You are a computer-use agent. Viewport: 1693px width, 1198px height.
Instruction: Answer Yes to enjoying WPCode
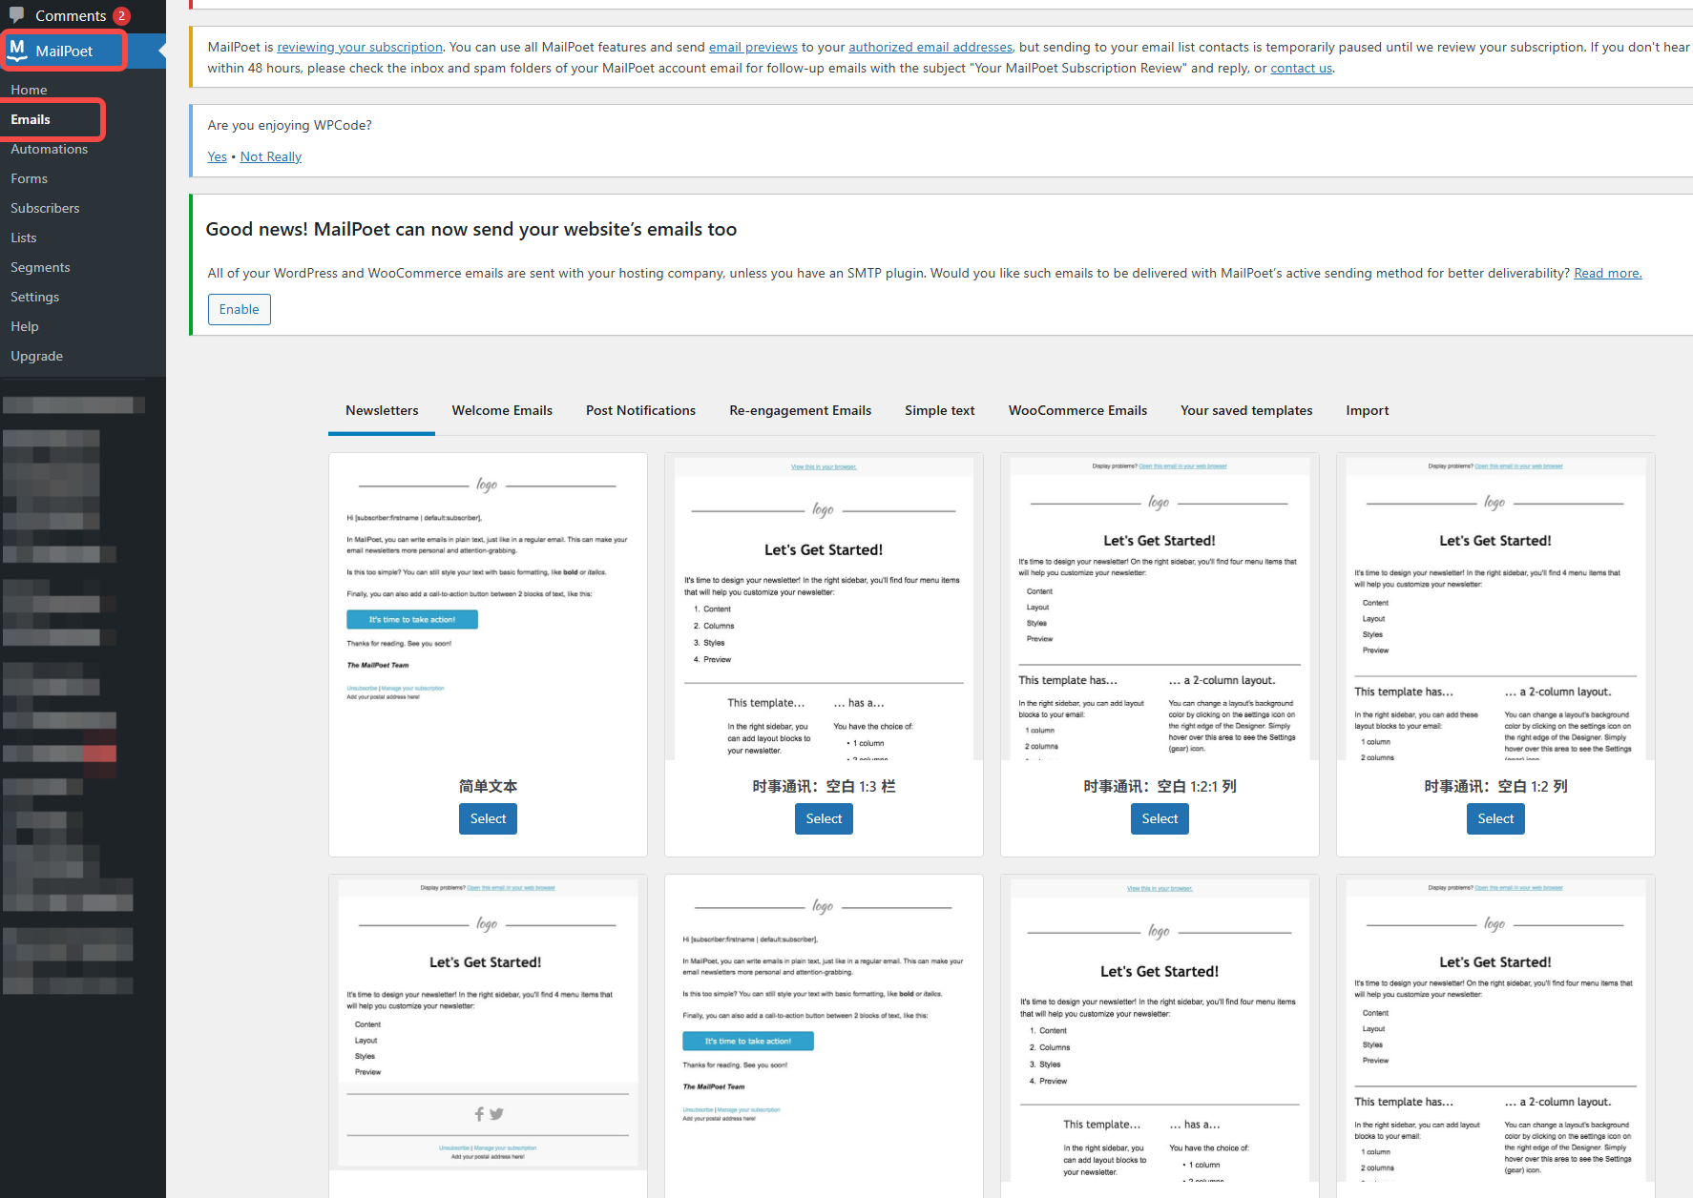(x=218, y=156)
